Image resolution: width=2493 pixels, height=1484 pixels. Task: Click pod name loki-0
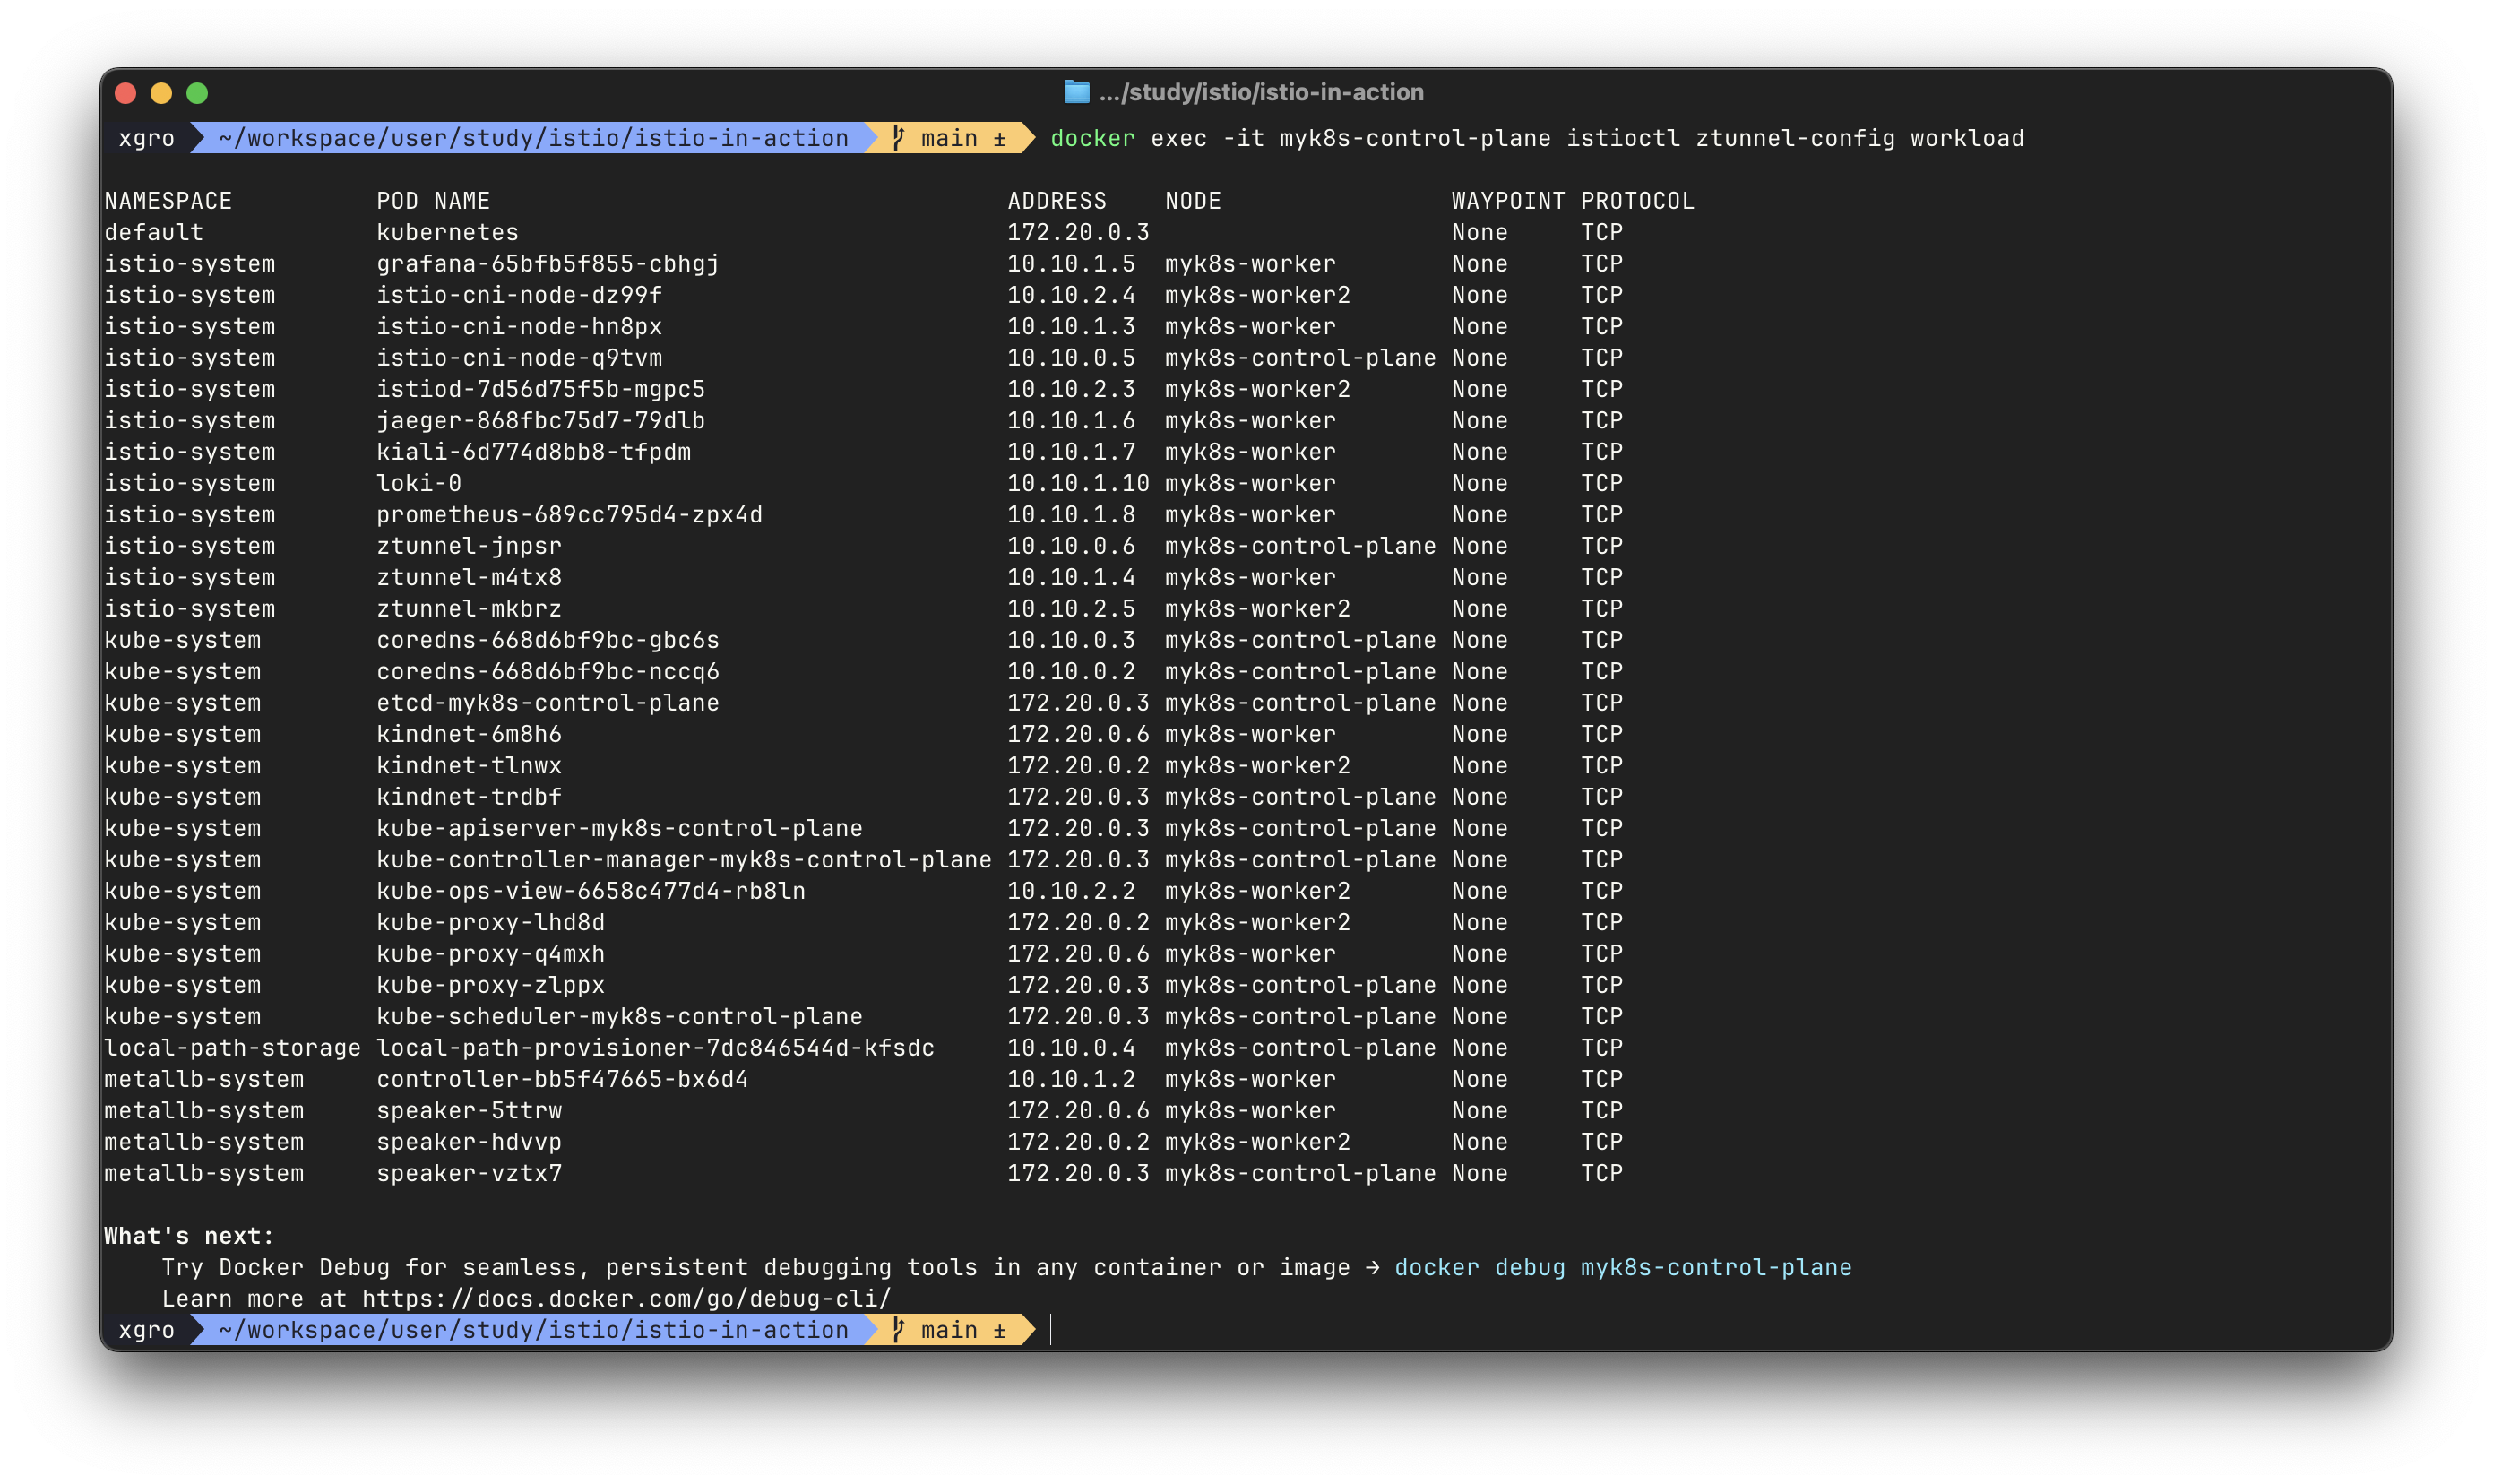419,483
